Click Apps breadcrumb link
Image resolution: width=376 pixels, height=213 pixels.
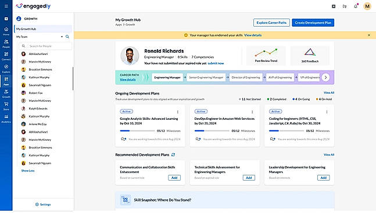click(x=119, y=24)
